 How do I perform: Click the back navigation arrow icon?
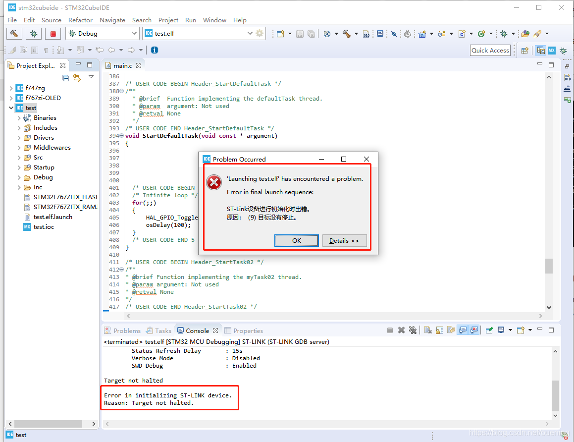[x=111, y=50]
